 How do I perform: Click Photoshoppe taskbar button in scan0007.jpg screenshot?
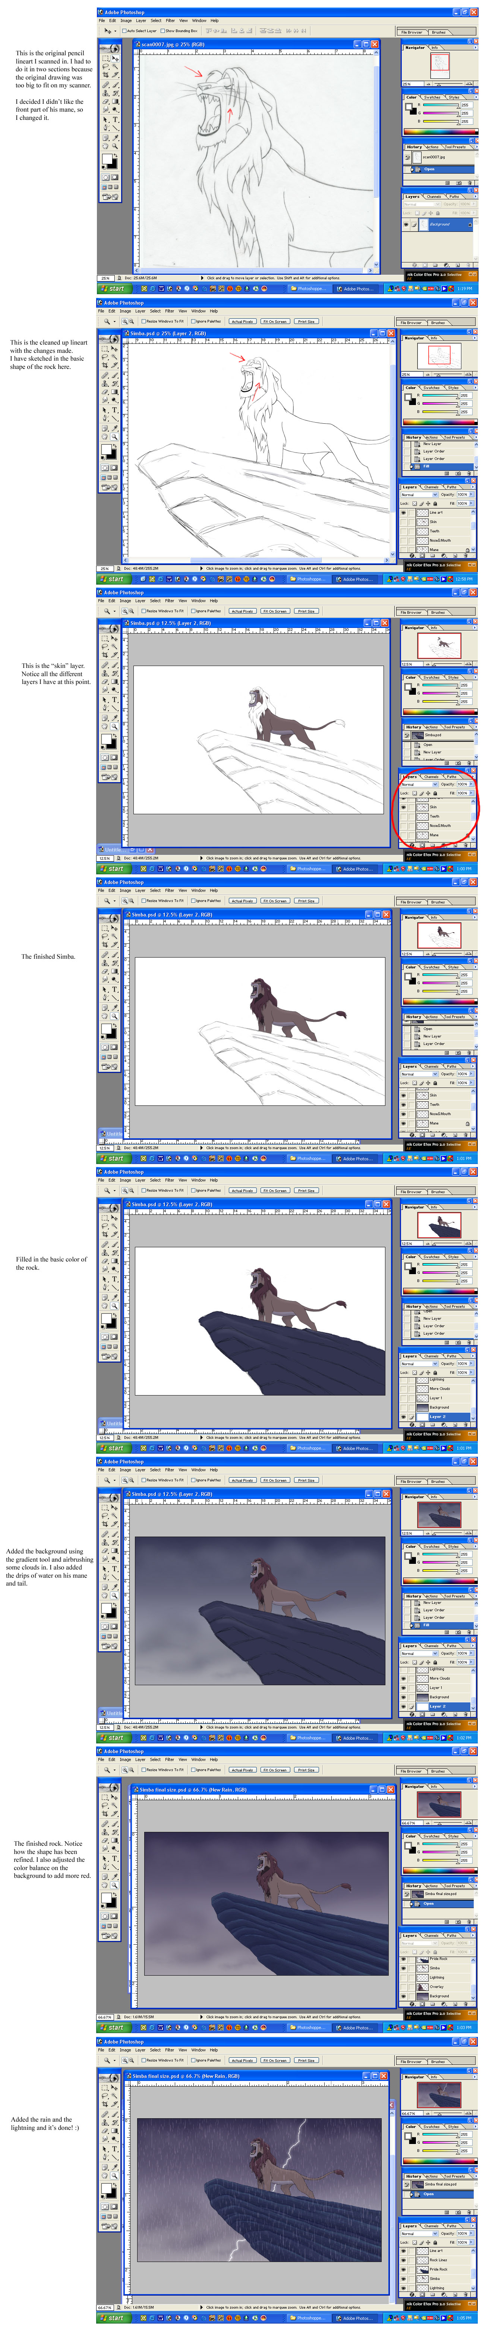pyautogui.click(x=309, y=288)
